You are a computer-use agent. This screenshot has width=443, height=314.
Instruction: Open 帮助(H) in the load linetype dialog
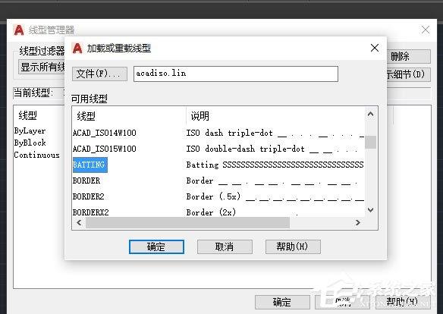293,246
